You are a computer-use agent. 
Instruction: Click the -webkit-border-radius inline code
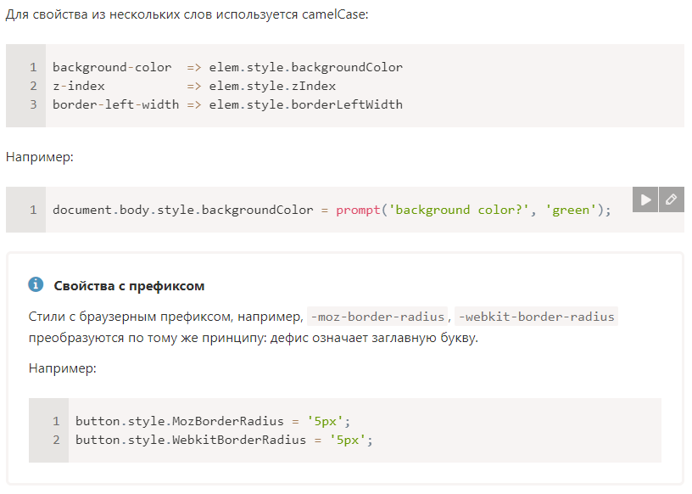click(536, 317)
